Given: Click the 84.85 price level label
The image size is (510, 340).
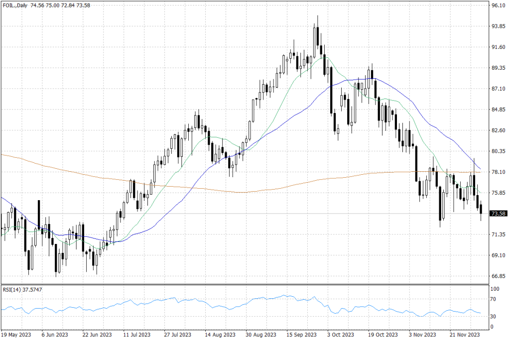Looking at the screenshot, I should 498,110.
